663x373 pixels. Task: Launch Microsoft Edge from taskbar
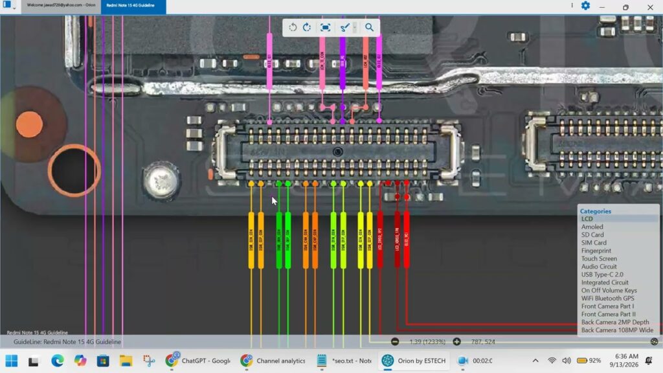(x=57, y=361)
